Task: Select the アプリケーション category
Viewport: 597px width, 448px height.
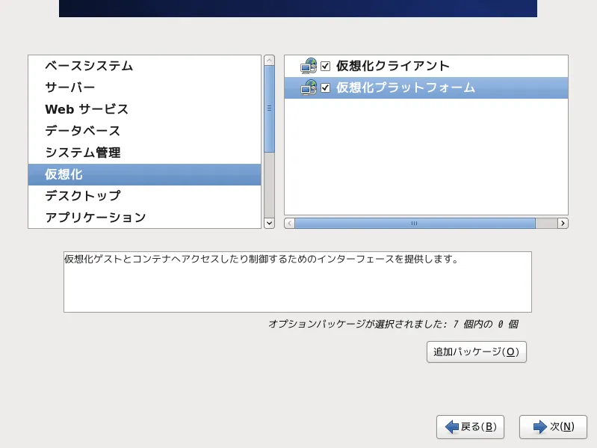Action: (145, 218)
